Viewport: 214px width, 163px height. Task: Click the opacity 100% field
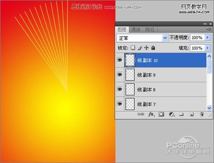click(x=197, y=38)
